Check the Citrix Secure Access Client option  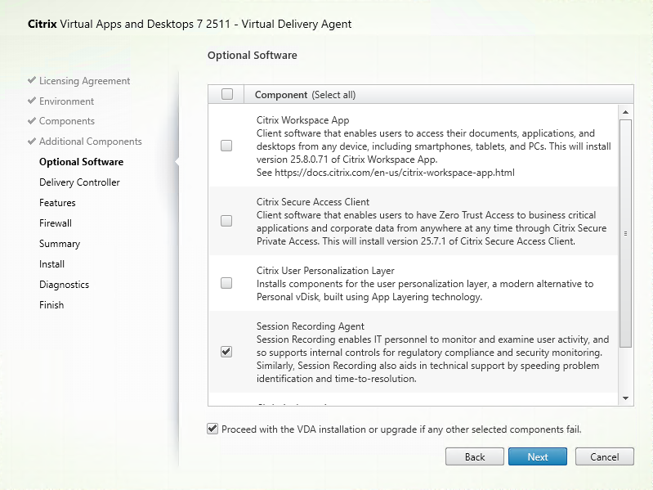(x=226, y=221)
